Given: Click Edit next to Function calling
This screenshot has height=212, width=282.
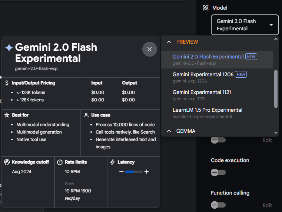Looking at the screenshot, I should click(x=267, y=205).
